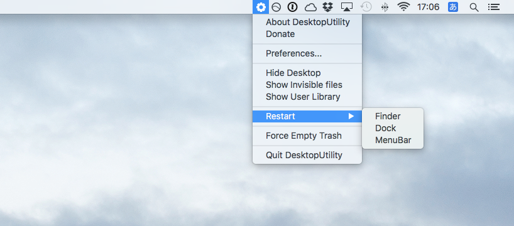
Task: Click the 17:06 clock in menu bar
Action: pos(428,7)
